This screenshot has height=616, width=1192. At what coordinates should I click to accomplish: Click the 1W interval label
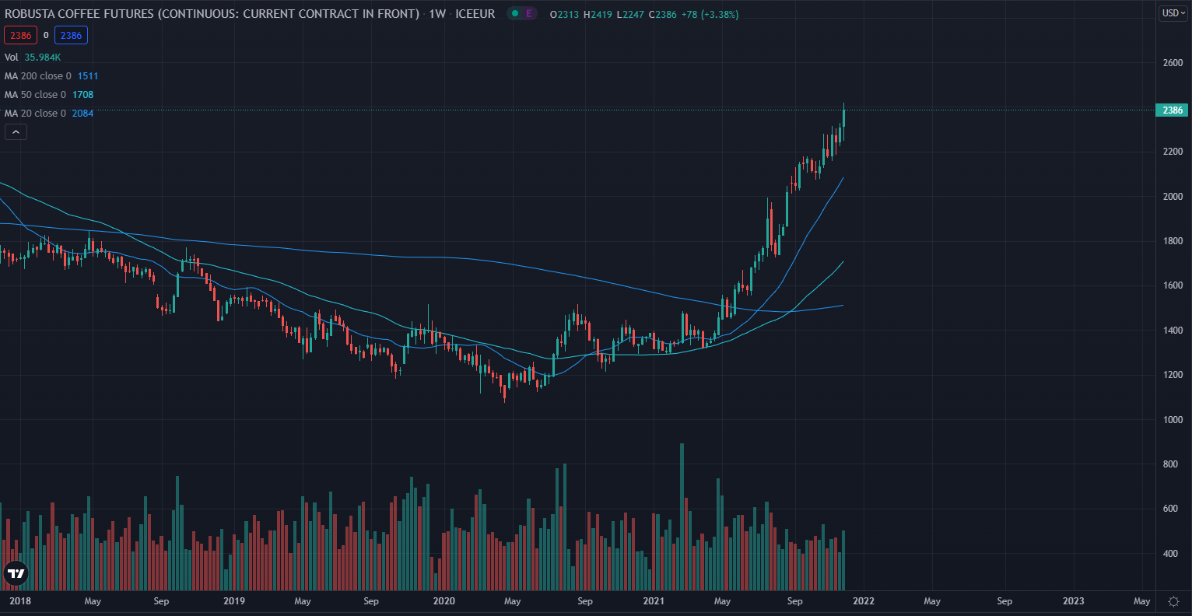pyautogui.click(x=437, y=14)
